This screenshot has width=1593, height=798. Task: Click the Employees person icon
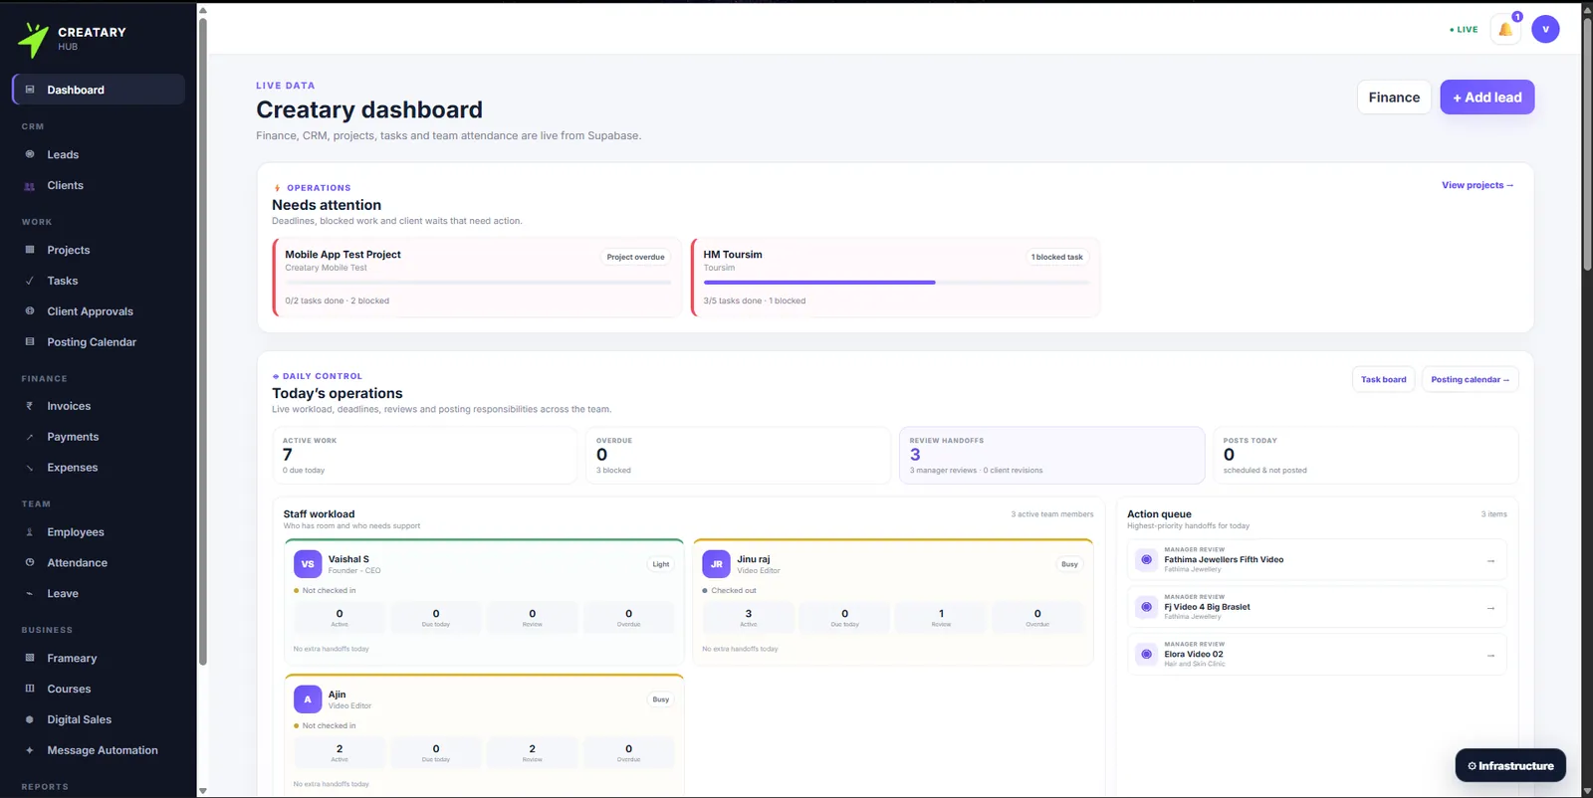pos(30,532)
